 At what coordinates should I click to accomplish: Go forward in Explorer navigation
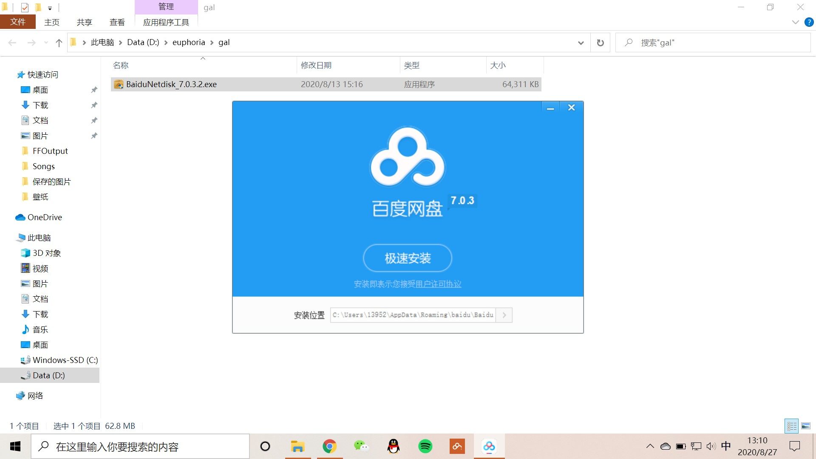[31, 42]
